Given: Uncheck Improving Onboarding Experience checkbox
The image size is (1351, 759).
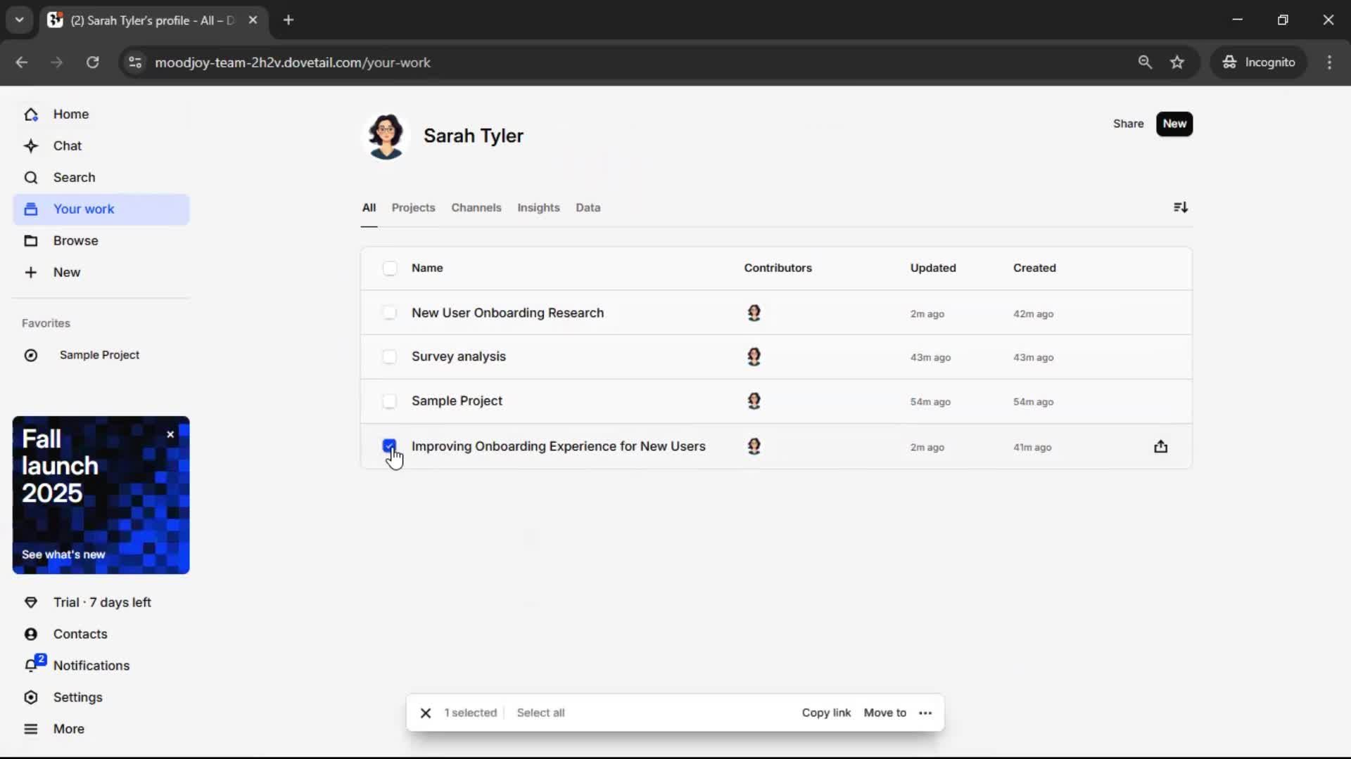Looking at the screenshot, I should click(x=389, y=446).
